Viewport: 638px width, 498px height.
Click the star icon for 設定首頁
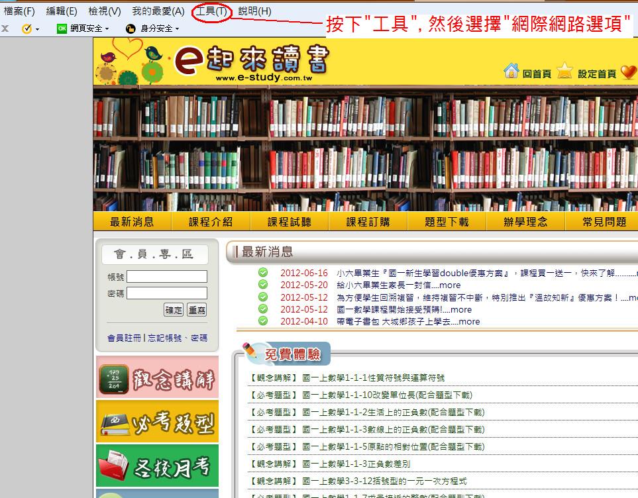click(564, 70)
